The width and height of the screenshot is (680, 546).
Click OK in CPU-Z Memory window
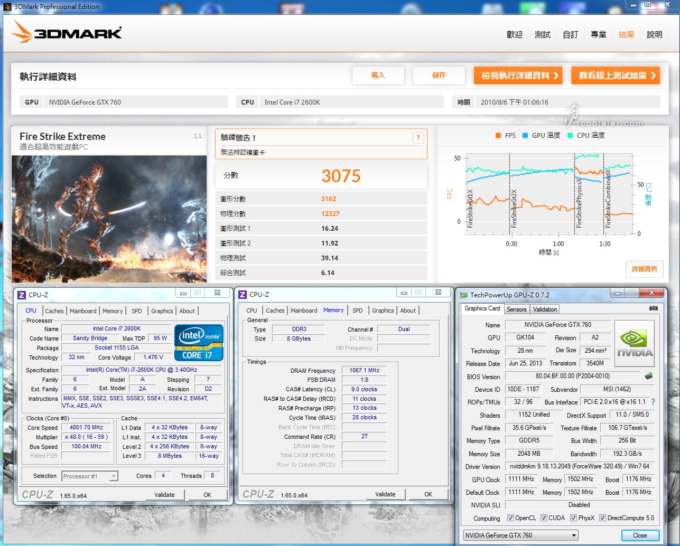pyautogui.click(x=428, y=494)
